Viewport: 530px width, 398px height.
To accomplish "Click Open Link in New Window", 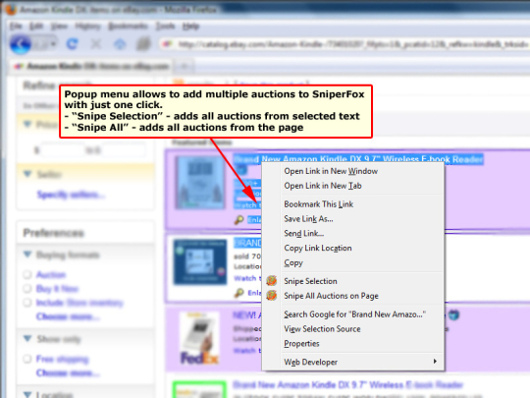I will tap(331, 171).
